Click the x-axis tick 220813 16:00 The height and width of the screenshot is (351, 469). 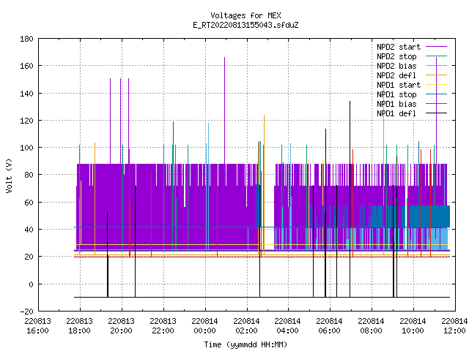click(x=37, y=326)
